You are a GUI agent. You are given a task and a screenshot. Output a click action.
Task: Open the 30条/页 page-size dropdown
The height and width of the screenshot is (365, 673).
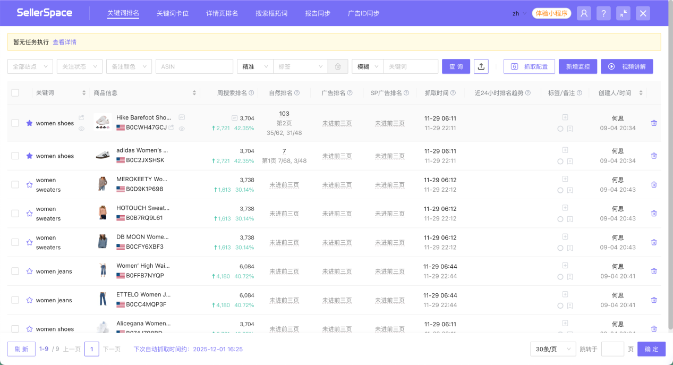(552, 349)
